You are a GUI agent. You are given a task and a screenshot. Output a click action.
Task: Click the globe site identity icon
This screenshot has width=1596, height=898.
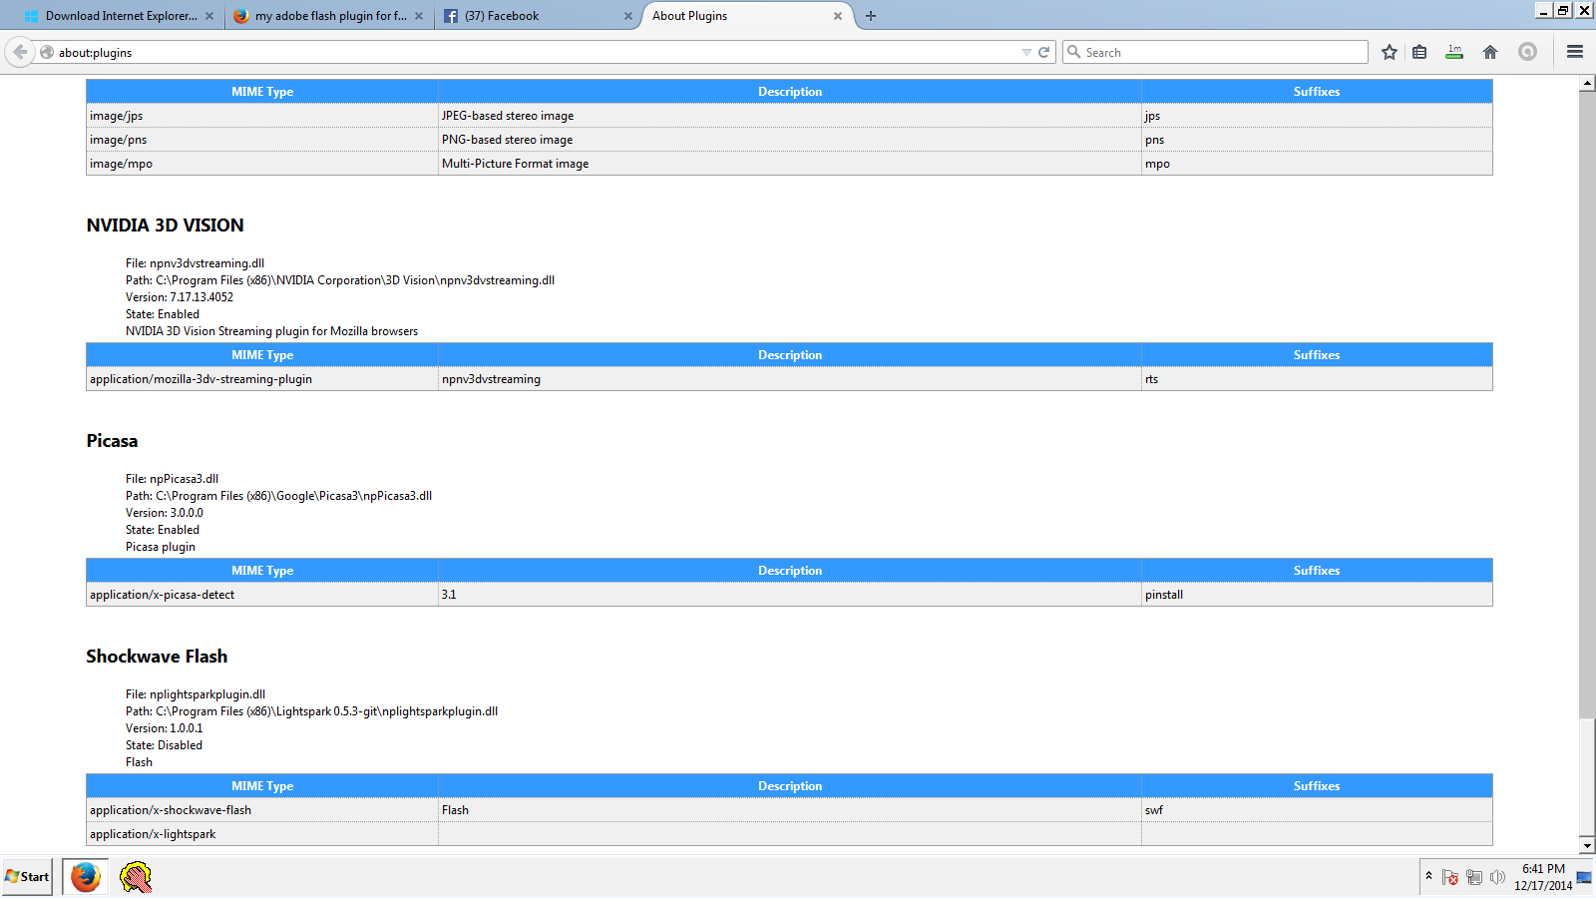pos(47,52)
